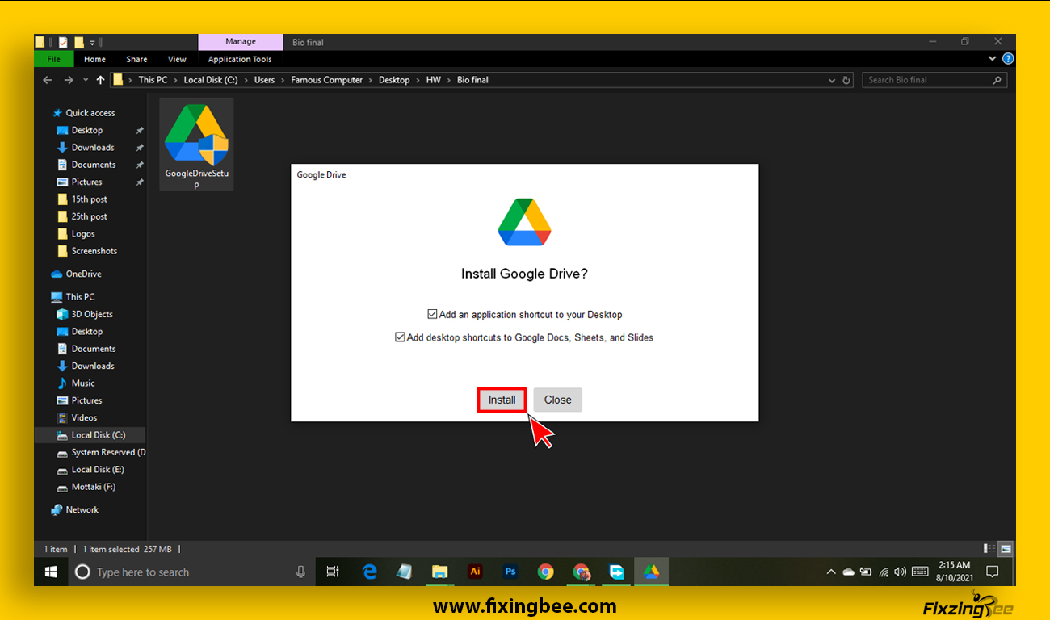This screenshot has width=1050, height=620.
Task: Uncheck desktop shortcuts to Docs, Sheets, Slides
Action: (x=400, y=337)
